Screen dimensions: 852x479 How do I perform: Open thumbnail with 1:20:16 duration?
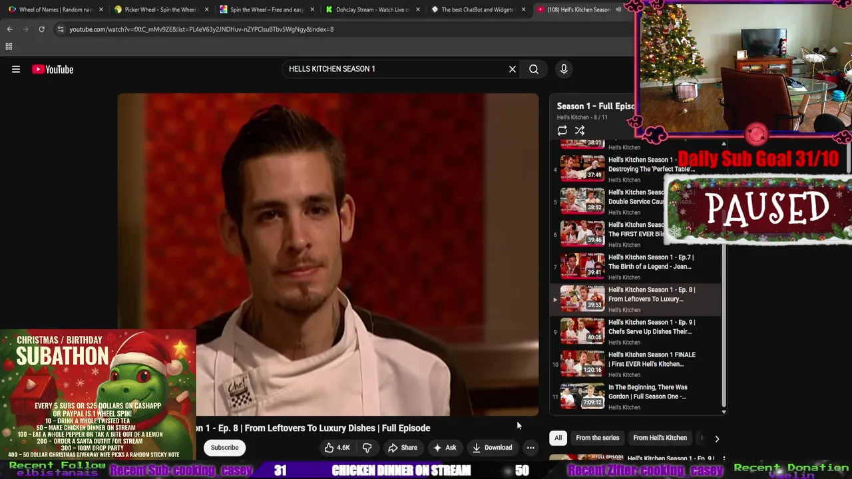coord(582,364)
